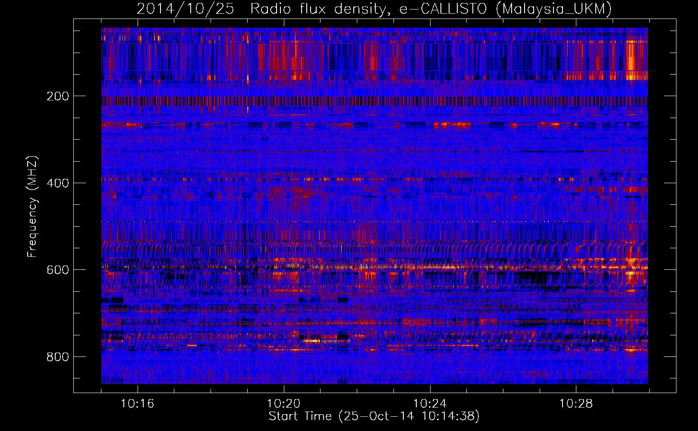
Task: Click the 10:28 time tick label
Action: [x=576, y=403]
